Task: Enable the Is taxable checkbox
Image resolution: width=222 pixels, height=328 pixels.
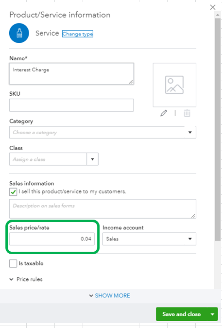Action: tap(13, 263)
